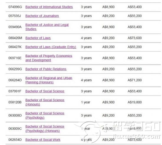Open Bachelor of Social Science (Honours) link
The height and width of the screenshot is (145, 162).
pos(45,102)
